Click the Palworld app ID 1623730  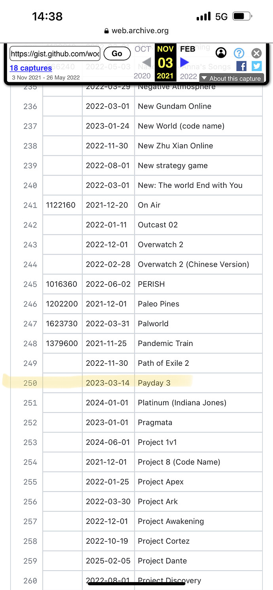62,323
